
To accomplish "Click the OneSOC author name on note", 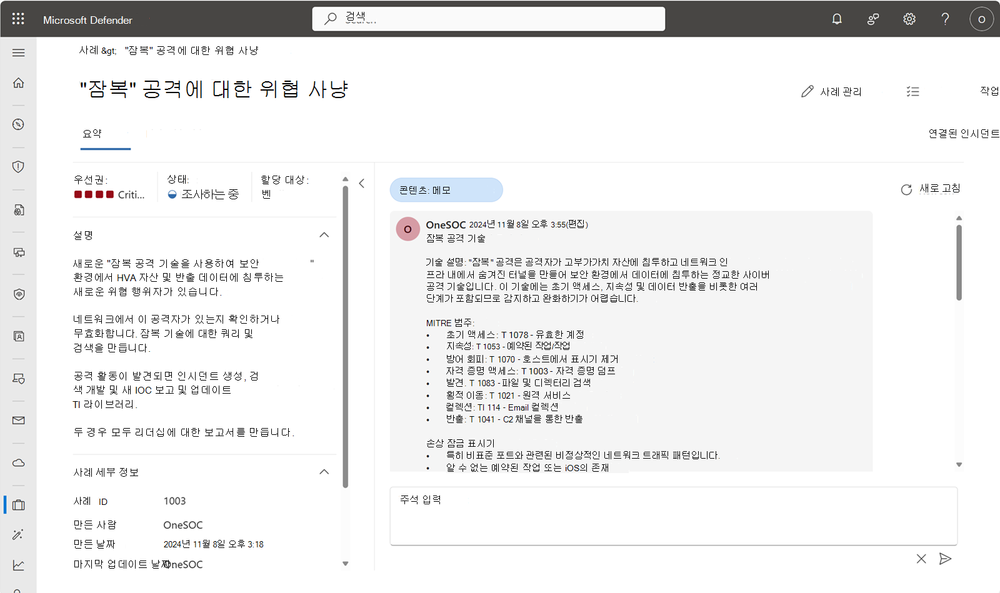I will tap(446, 225).
